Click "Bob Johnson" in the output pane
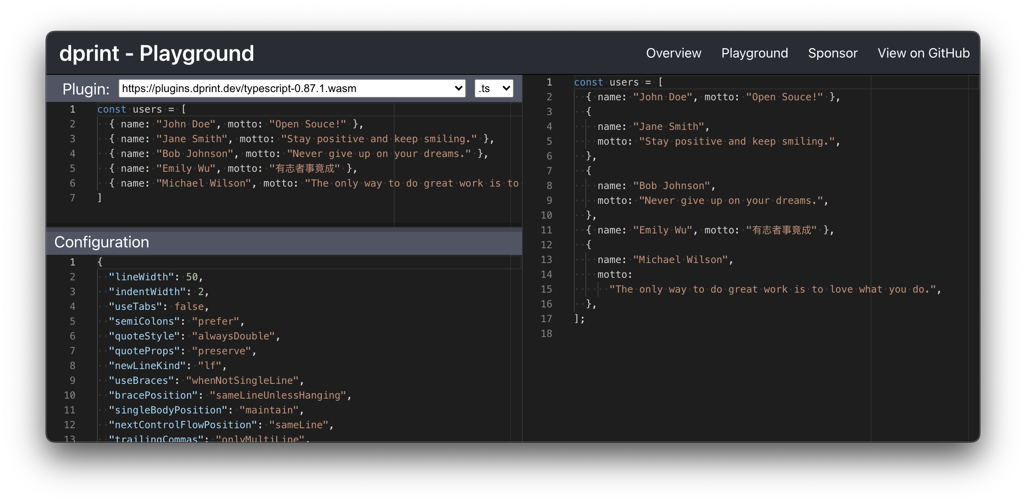This screenshot has width=1026, height=503. tap(672, 186)
